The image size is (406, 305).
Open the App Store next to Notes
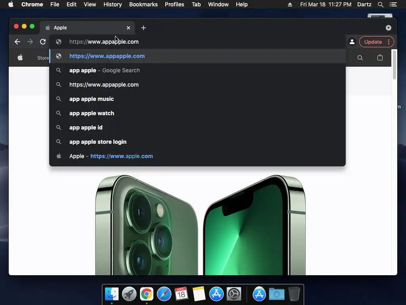pyautogui.click(x=216, y=294)
